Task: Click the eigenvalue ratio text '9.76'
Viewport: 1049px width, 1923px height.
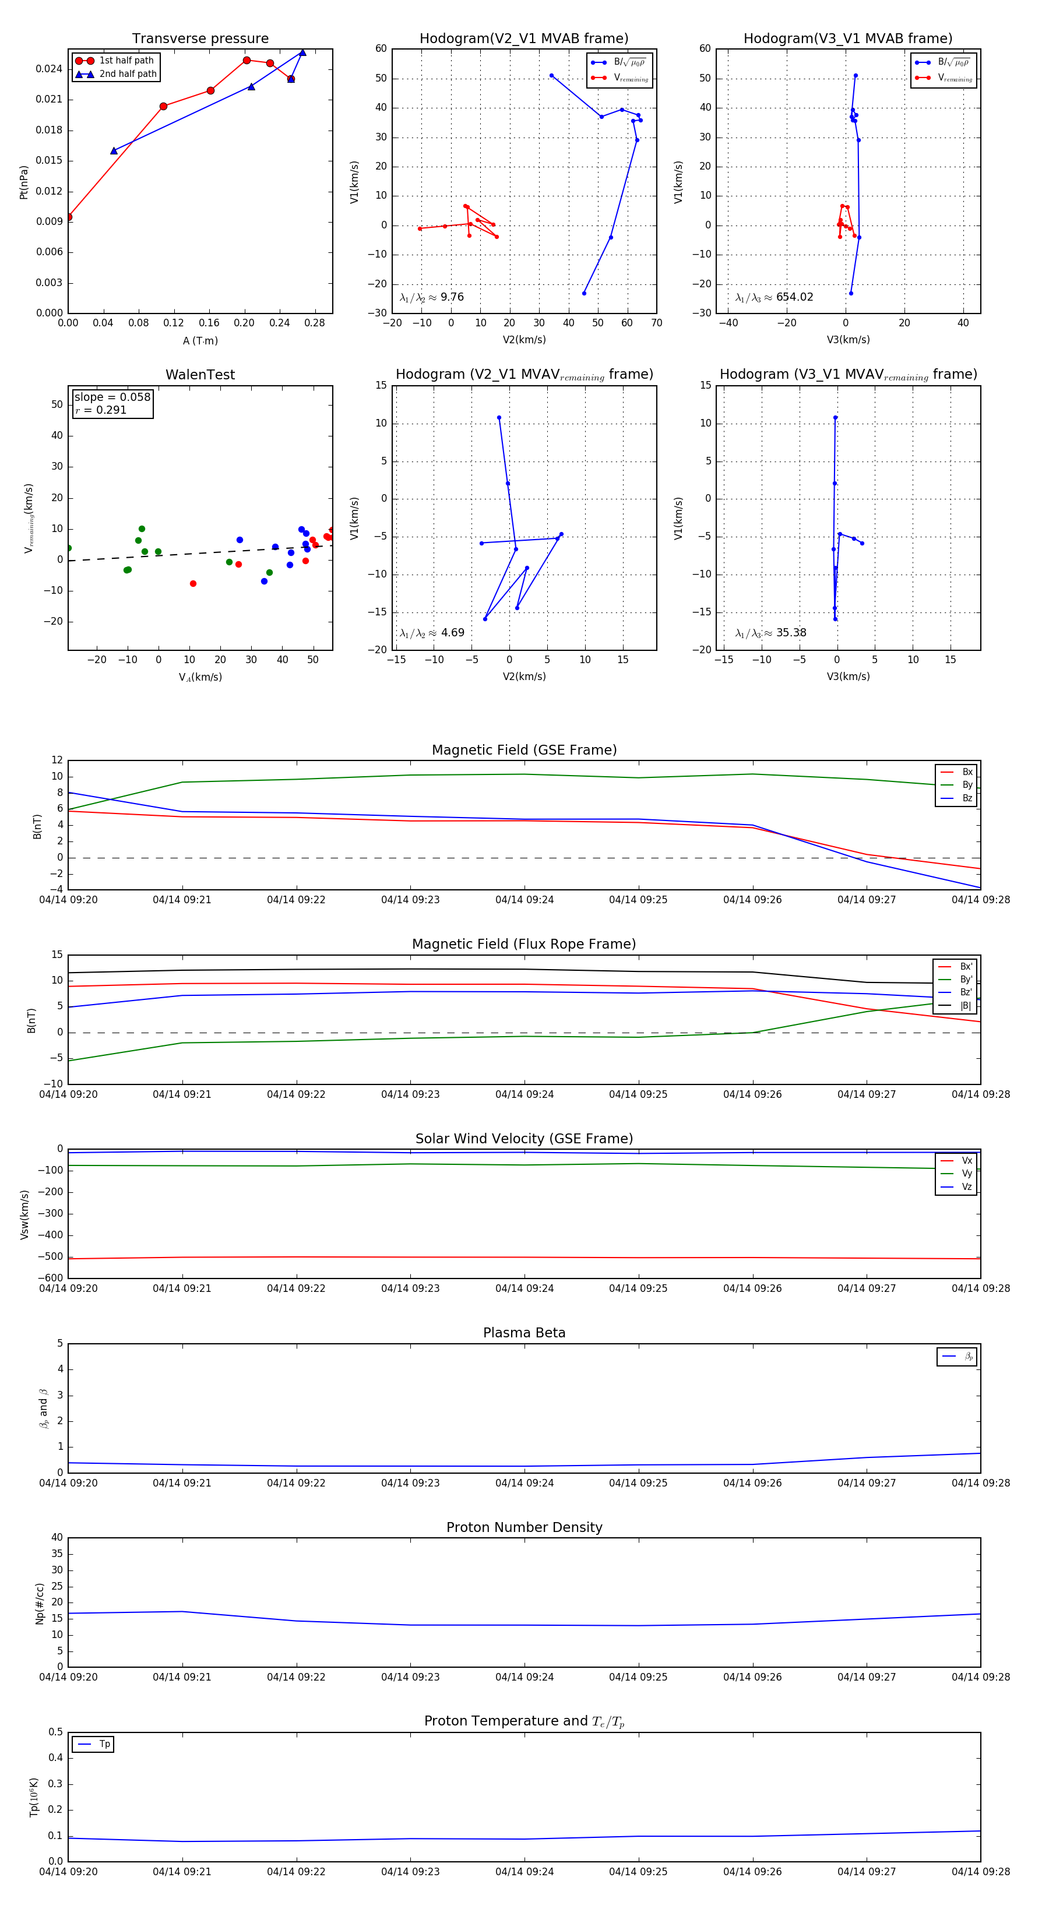Action: point(452,297)
